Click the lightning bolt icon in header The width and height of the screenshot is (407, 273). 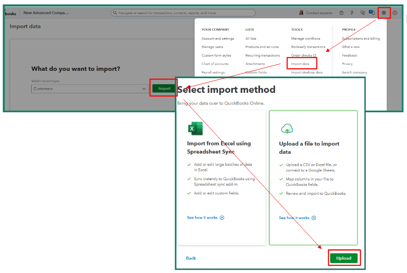coord(352,13)
